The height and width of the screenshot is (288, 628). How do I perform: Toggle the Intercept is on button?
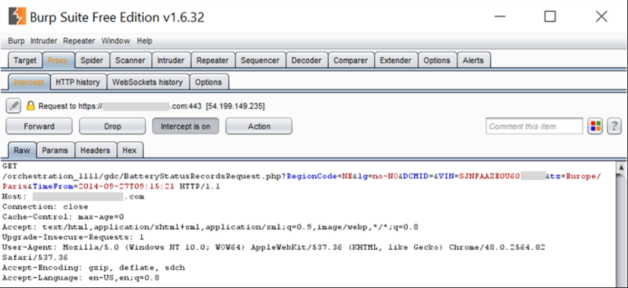click(186, 126)
